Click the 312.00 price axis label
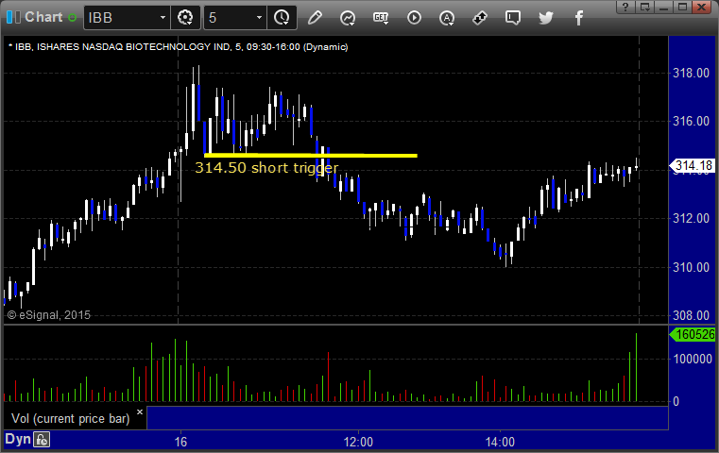This screenshot has width=719, height=453. pos(691,218)
